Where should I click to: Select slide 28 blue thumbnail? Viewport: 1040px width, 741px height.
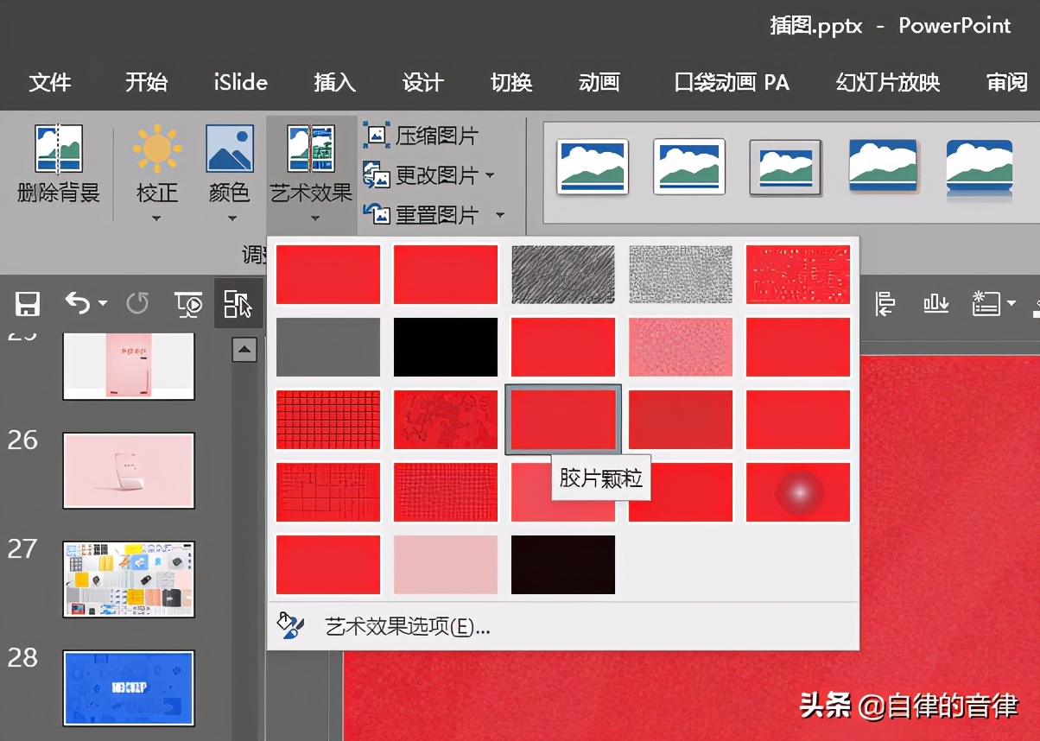pyautogui.click(x=129, y=687)
